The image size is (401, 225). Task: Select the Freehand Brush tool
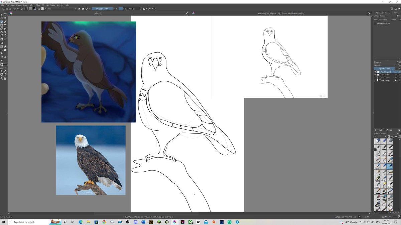pyautogui.click(x=2, y=22)
